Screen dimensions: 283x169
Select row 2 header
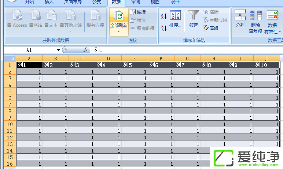pyautogui.click(x=10, y=72)
